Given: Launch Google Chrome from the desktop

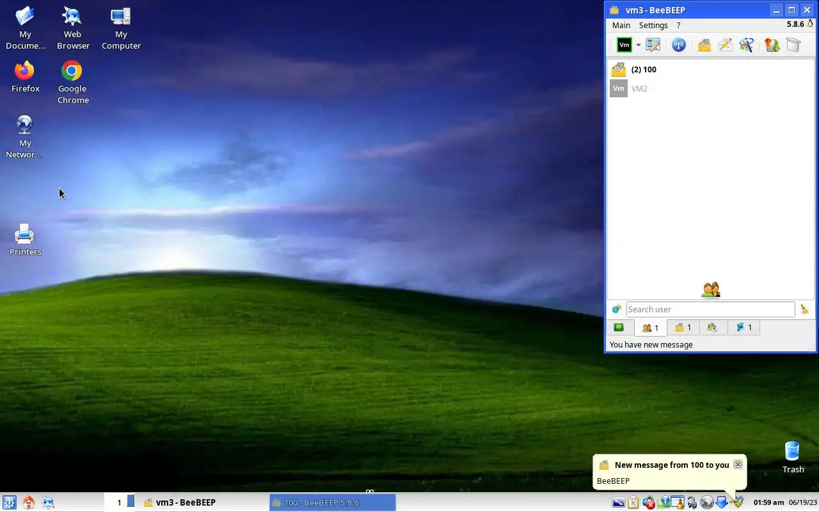Looking at the screenshot, I should [73, 83].
